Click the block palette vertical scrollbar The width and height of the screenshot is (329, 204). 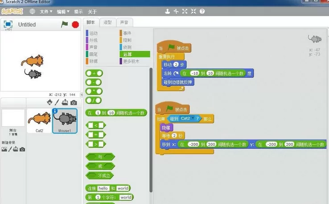click(151, 130)
